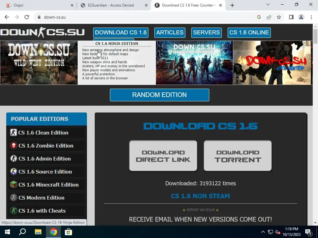Close the E2Guardian Access Denied tab

pyautogui.click(x=146, y=6)
